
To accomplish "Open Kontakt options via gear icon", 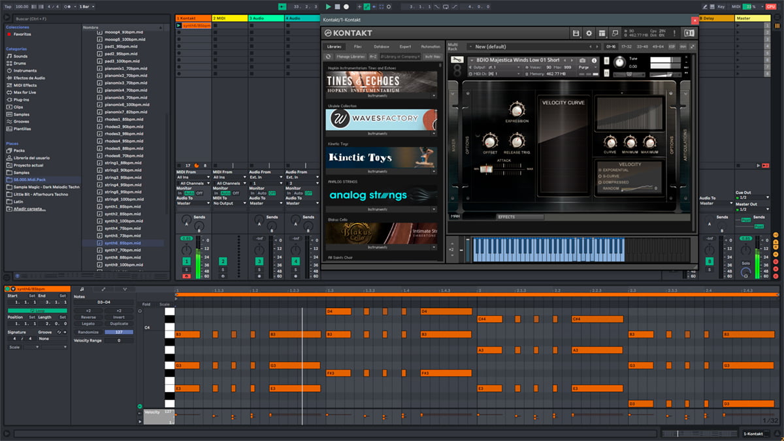I will pyautogui.click(x=589, y=33).
